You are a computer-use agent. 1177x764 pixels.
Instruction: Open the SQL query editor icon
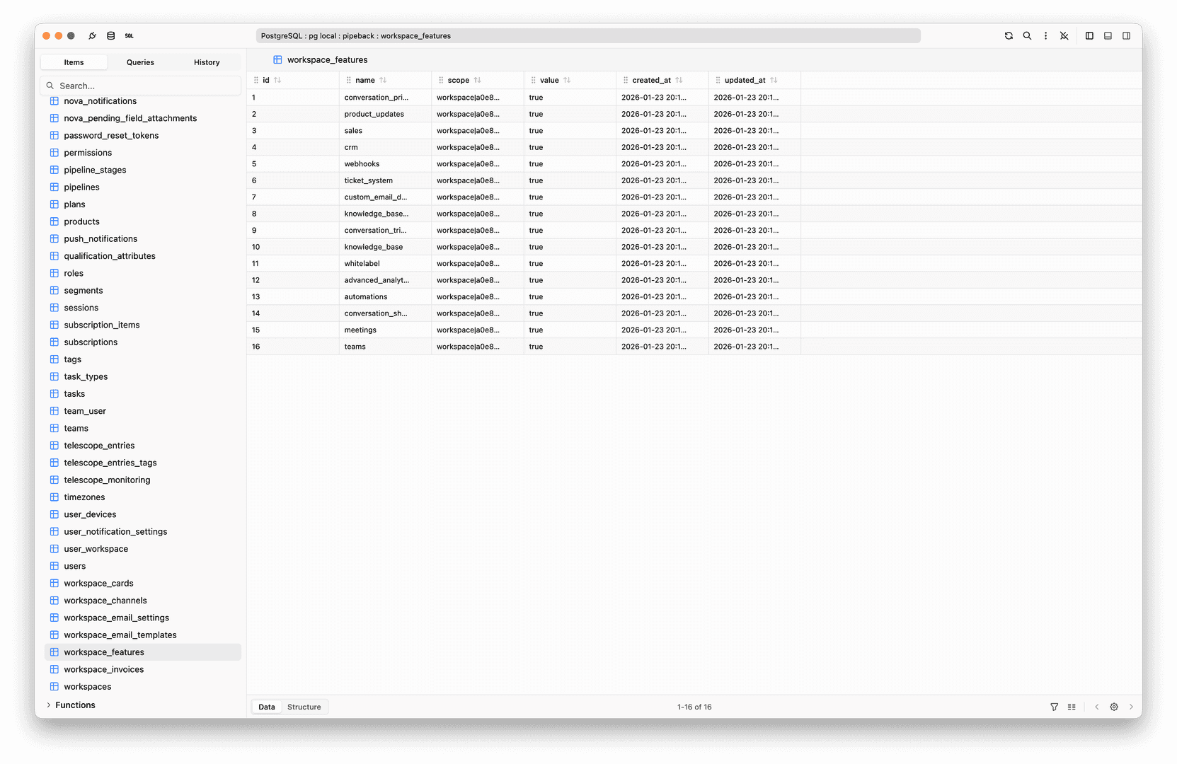pyautogui.click(x=129, y=36)
